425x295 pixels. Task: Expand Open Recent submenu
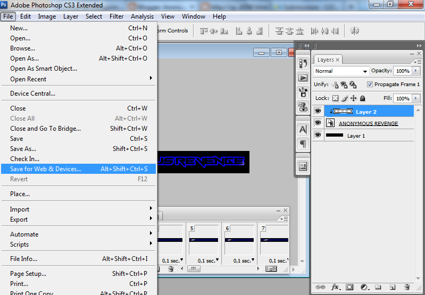coord(79,79)
